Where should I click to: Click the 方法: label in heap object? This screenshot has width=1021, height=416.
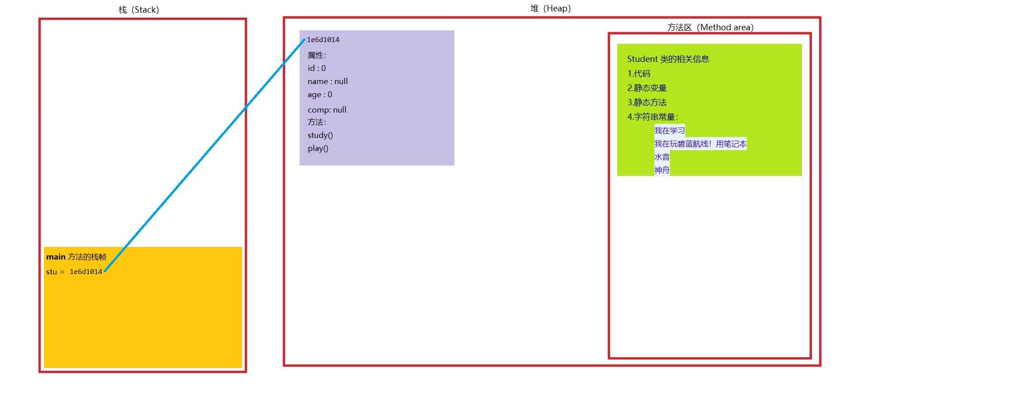click(x=317, y=122)
